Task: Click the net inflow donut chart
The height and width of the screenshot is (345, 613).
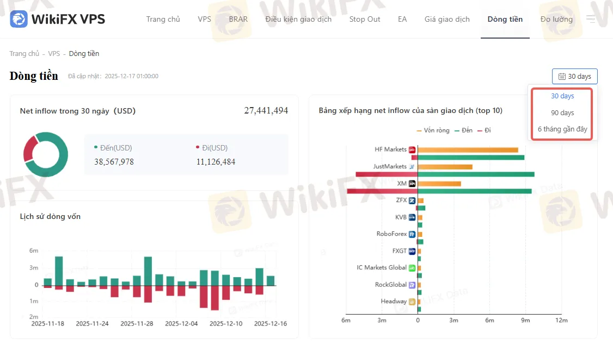Action: tap(46, 154)
